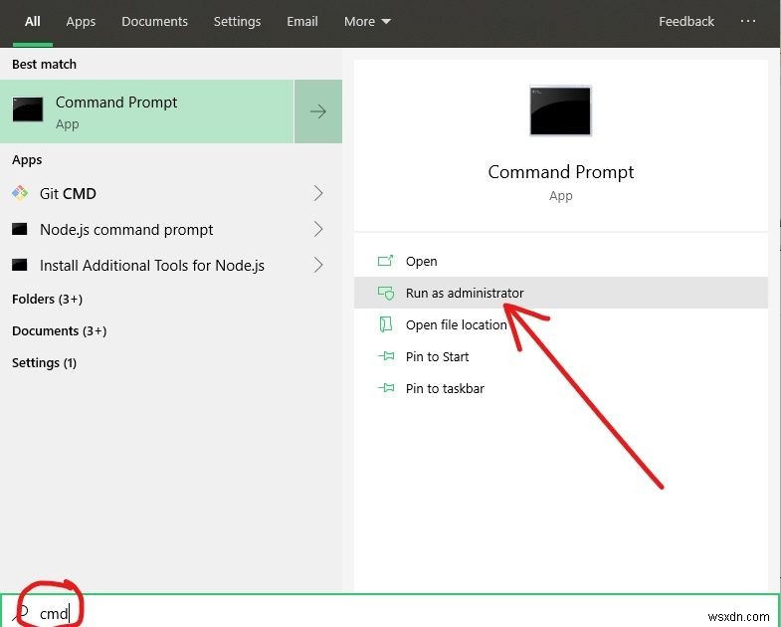Click the Open file location icon
The height and width of the screenshot is (627, 781).
pos(385,324)
